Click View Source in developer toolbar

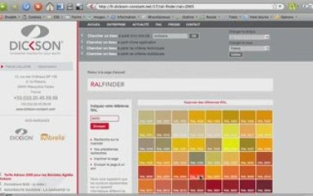click(x=258, y=17)
